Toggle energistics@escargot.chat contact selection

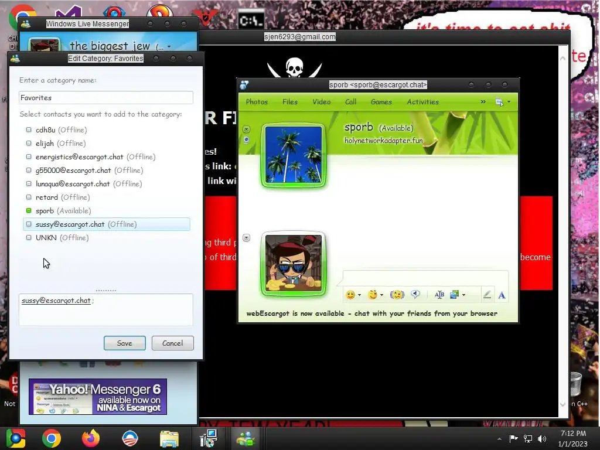(x=107, y=157)
